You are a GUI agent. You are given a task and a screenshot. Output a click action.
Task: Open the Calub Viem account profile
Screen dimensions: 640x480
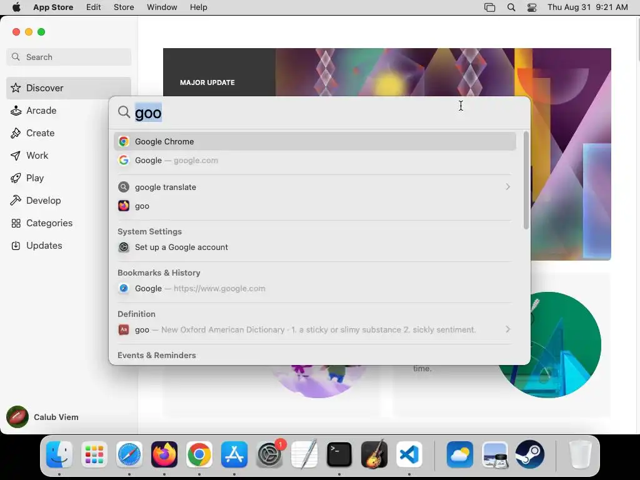pyautogui.click(x=42, y=417)
